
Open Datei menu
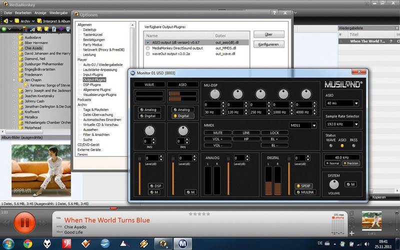(x=8, y=13)
